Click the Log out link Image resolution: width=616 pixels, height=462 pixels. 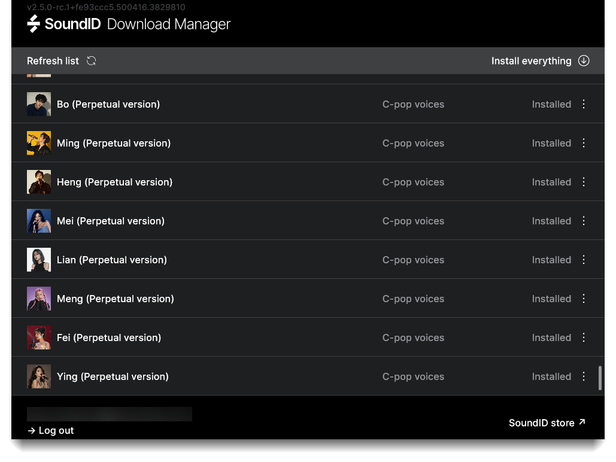point(51,430)
